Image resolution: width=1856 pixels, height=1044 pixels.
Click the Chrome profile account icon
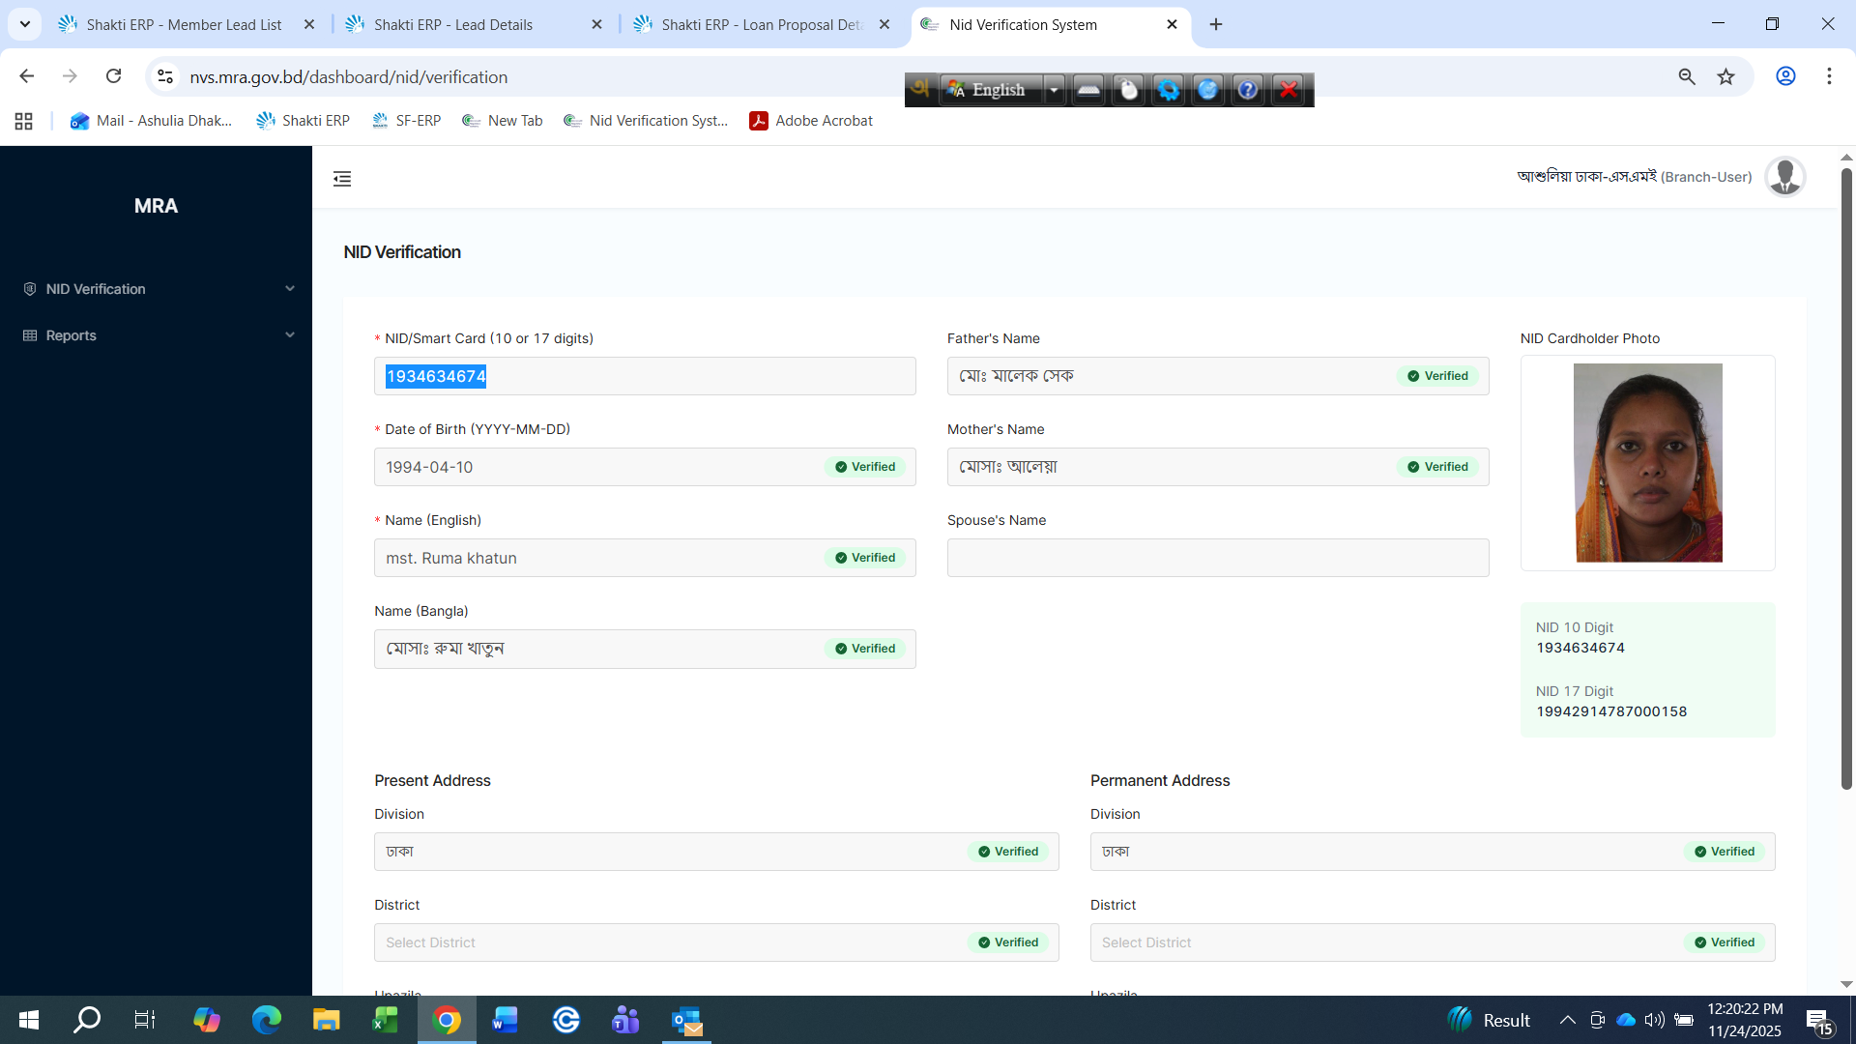click(1785, 76)
